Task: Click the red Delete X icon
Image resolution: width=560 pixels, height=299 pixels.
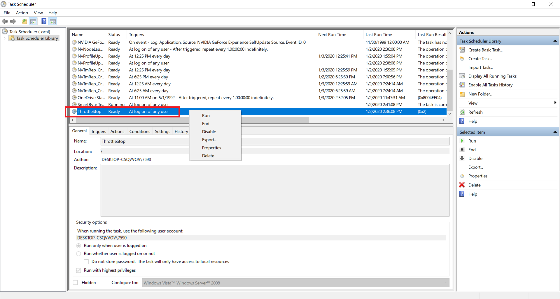Action: (x=462, y=185)
